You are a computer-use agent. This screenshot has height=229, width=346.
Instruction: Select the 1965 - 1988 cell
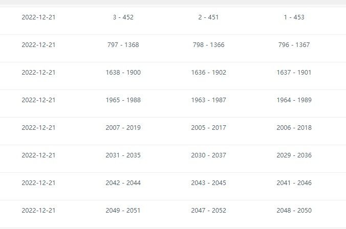123,100
